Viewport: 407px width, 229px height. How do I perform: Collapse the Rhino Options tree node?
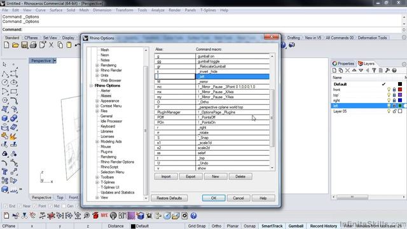[x=91, y=85]
